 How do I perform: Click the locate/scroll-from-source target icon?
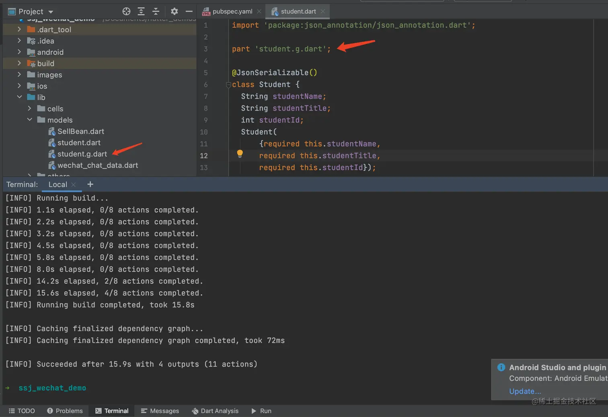tap(126, 11)
